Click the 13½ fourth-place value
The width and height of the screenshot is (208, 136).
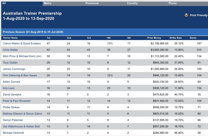(110, 43)
